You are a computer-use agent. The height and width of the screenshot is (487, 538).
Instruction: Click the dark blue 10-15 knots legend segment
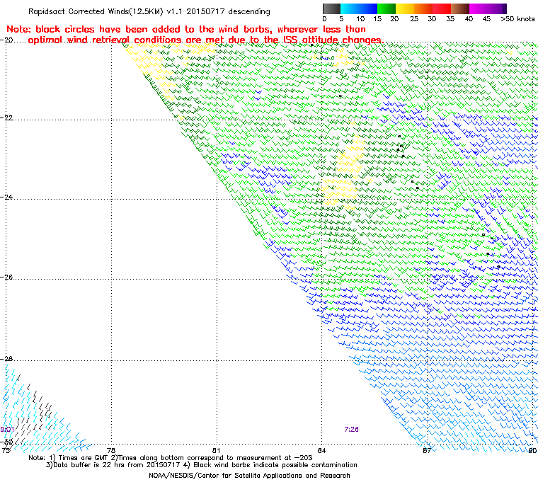click(368, 8)
